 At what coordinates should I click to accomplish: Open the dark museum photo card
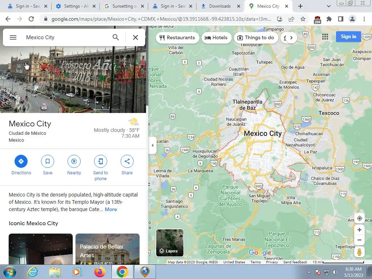41,249
